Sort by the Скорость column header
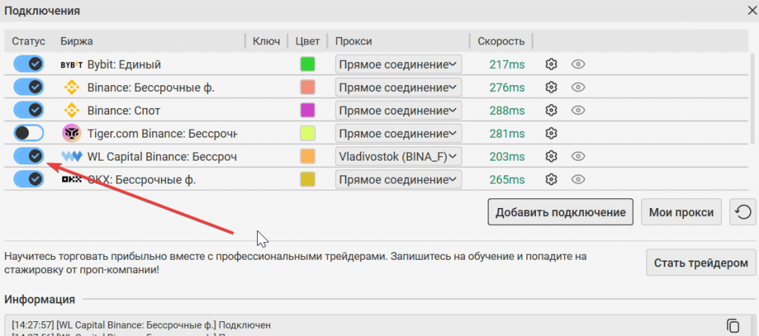Viewport: 759px width, 336px height. pos(501,41)
